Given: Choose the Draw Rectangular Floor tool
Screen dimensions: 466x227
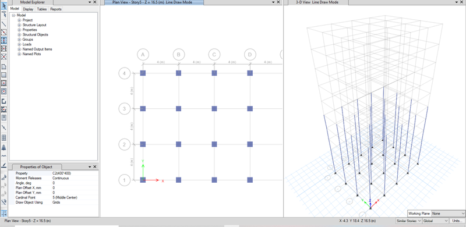Looking at the screenshot, I should [4, 75].
